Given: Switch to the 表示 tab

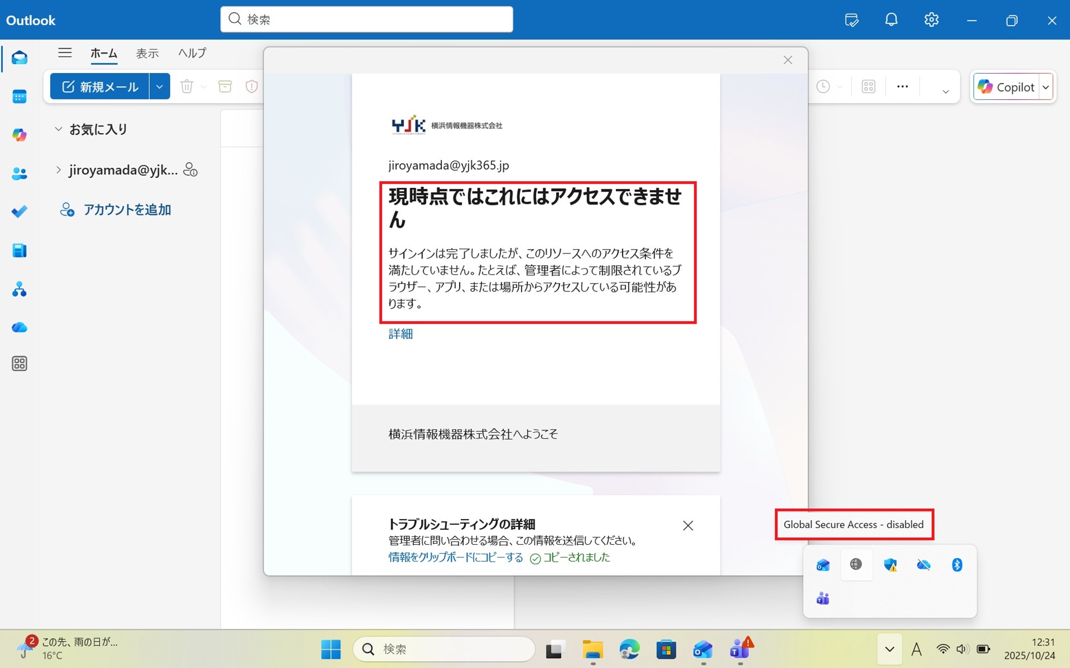Looking at the screenshot, I should [x=147, y=53].
